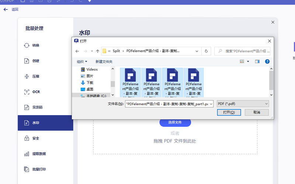Close the batch process panel
This screenshot has width=295, height=184.
[273, 22]
